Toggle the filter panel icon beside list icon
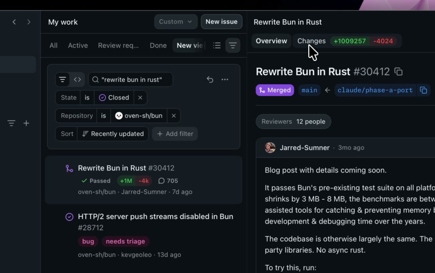 tap(233, 45)
